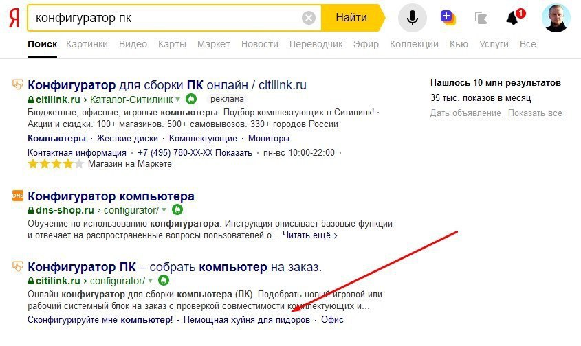Open the dns-shop.ru domain link
581x346 pixels.
65,210
